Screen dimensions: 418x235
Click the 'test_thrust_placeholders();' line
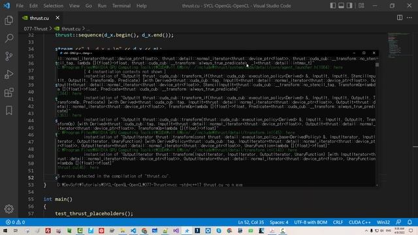(94, 213)
